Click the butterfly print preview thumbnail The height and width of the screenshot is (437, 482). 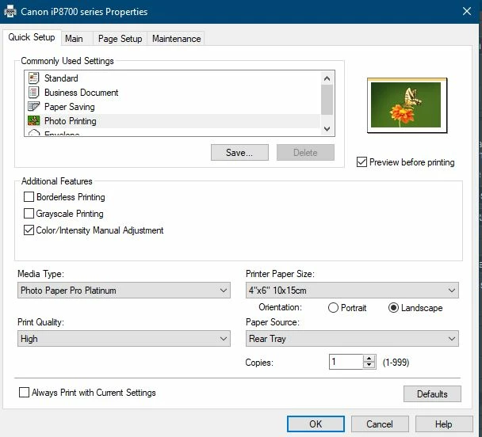[x=407, y=105]
